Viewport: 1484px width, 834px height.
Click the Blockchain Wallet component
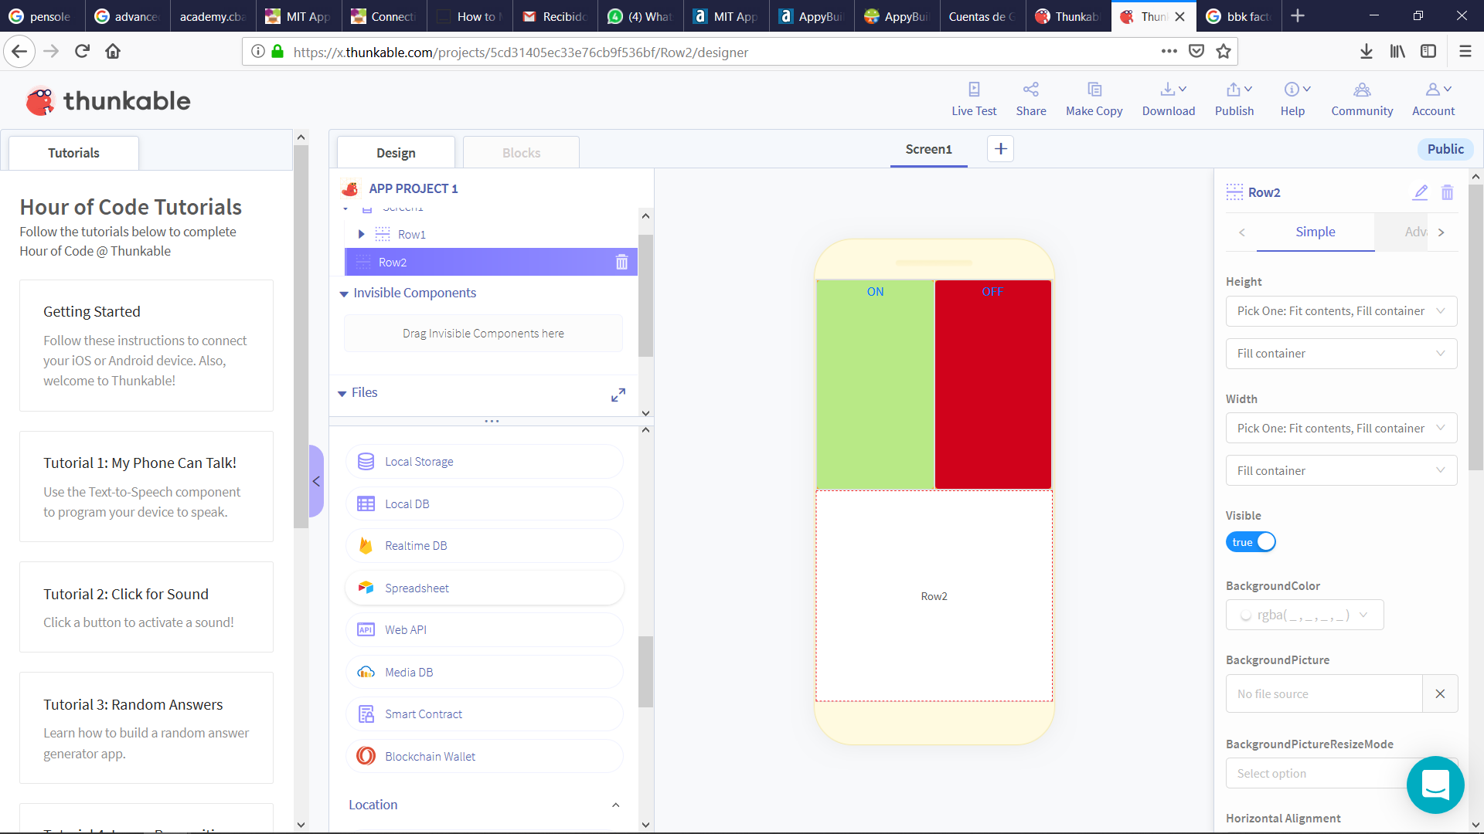[x=483, y=756]
